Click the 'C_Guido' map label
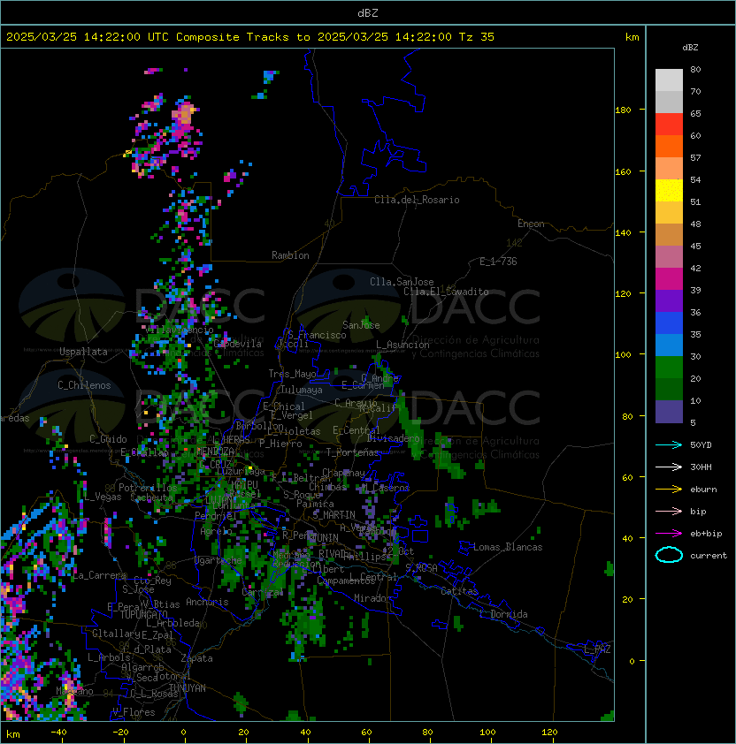 pyautogui.click(x=108, y=439)
